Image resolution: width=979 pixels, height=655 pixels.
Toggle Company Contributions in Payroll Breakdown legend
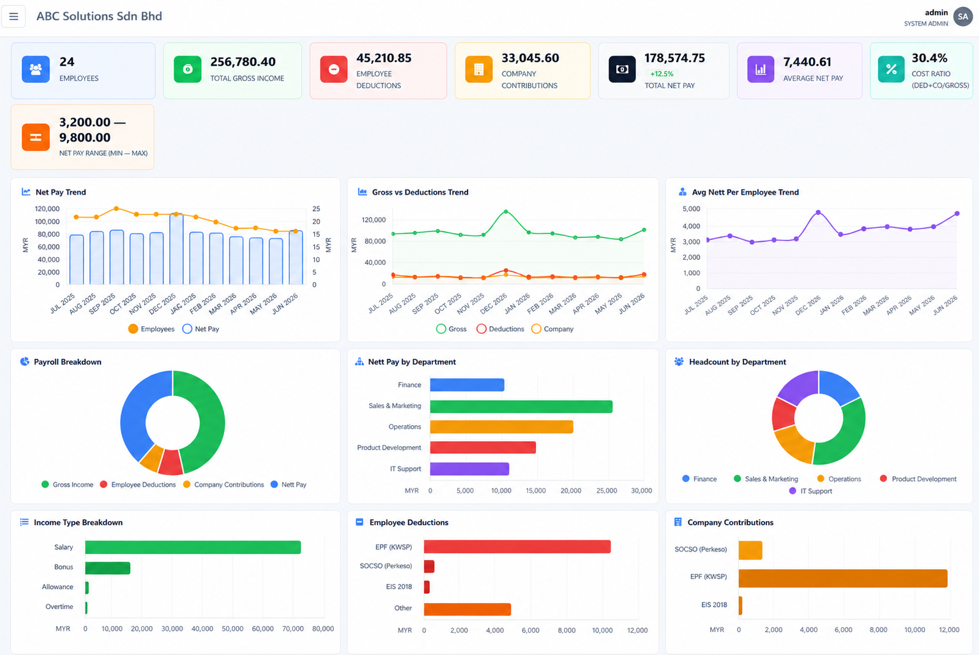(223, 485)
